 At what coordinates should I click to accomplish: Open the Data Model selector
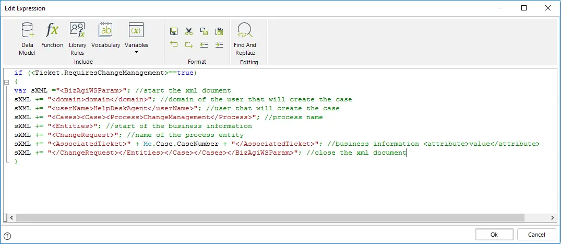pos(27,39)
